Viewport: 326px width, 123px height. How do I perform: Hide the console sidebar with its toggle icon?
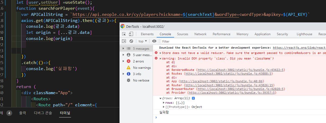tap(124, 41)
